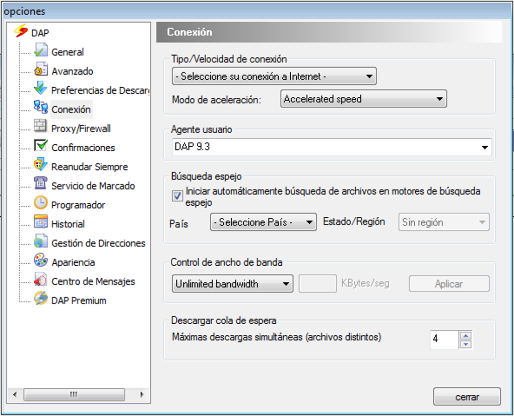Click the Servicio de Marcado phone icon
This screenshot has height=416, width=514.
click(x=41, y=184)
